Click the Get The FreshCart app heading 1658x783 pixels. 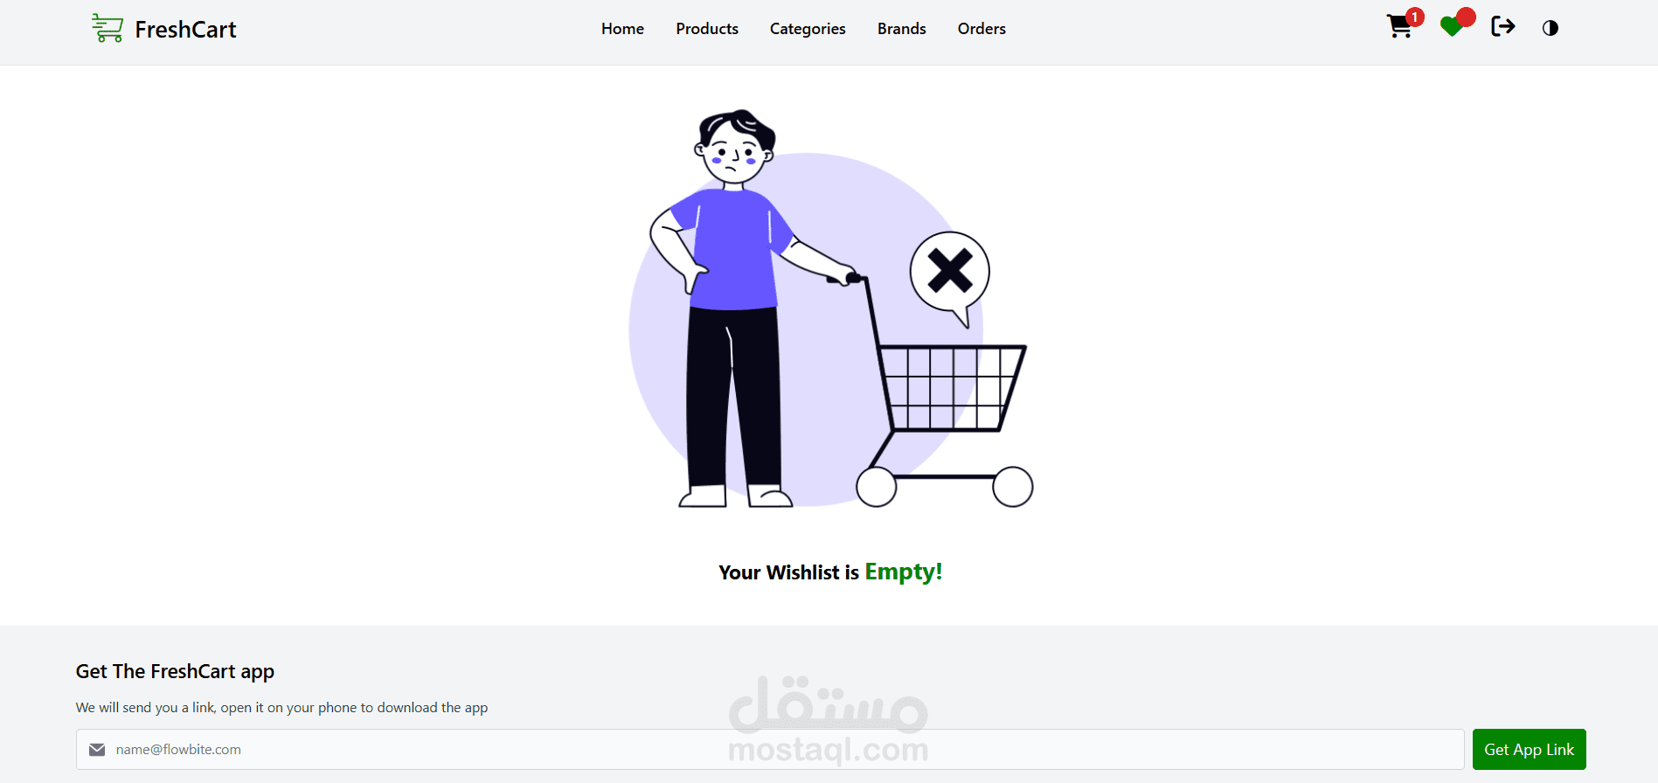click(x=175, y=672)
